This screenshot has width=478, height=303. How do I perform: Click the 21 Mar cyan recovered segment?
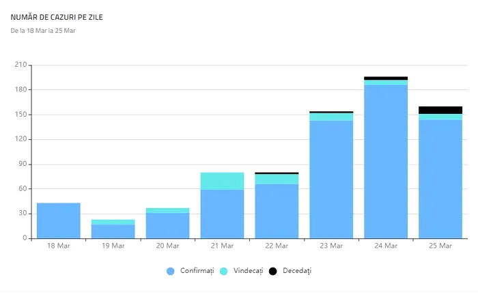point(222,181)
